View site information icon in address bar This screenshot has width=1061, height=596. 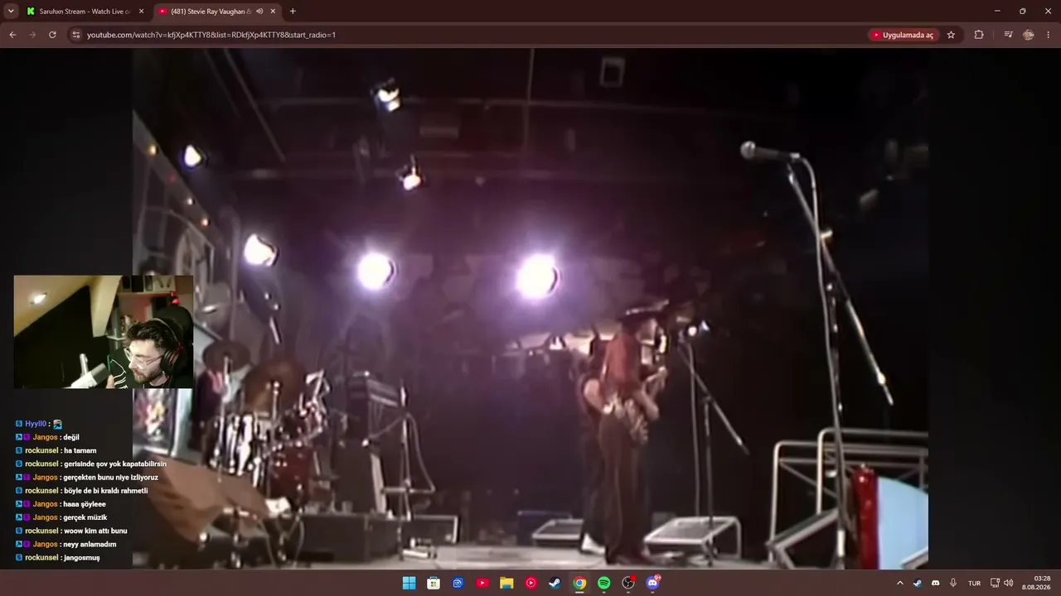[x=76, y=35]
